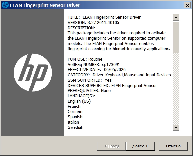Click the scroll down arrow of description box
Image resolution: width=193 pixels, height=156 pixels.
coord(176,128)
